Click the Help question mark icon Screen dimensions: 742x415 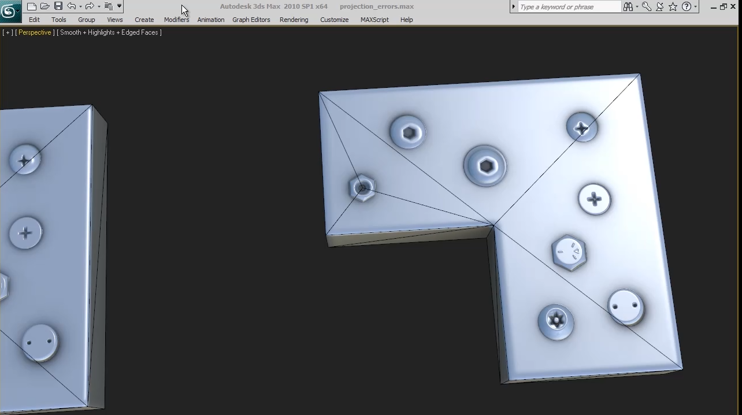coord(687,7)
